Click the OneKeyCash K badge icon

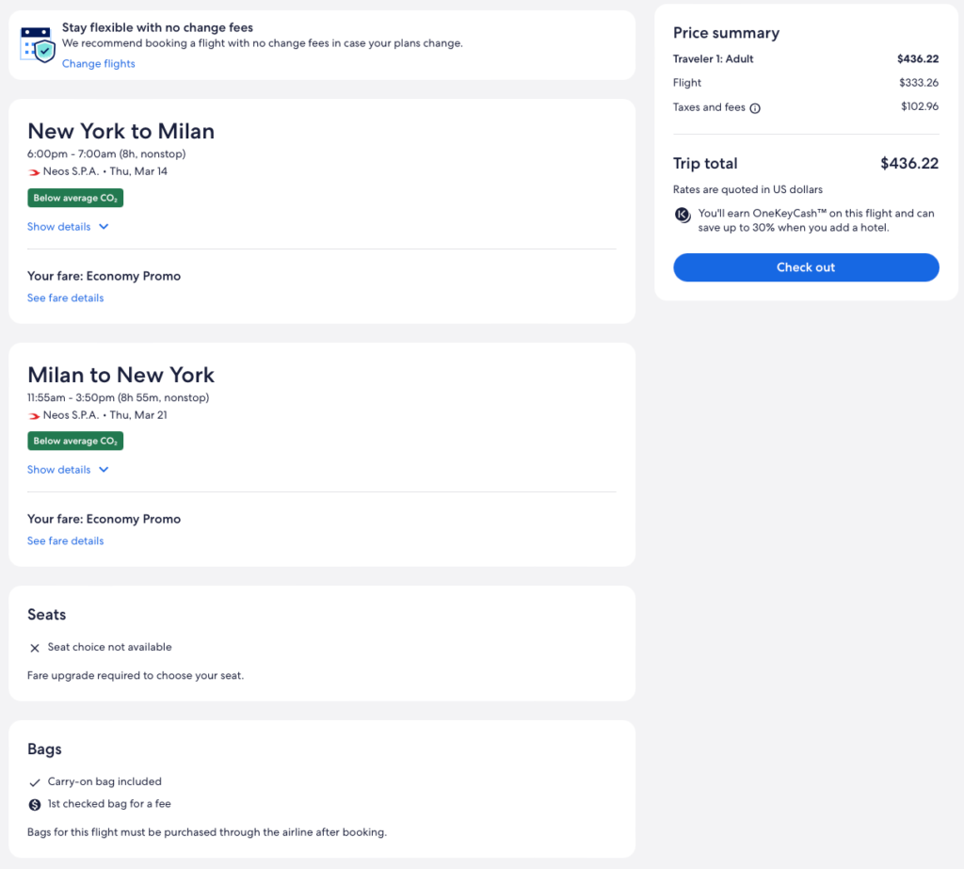pos(683,215)
